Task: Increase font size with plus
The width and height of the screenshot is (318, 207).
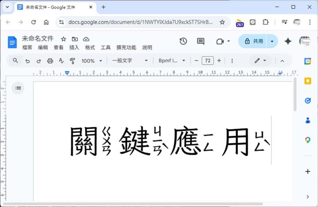Action: tap(219, 61)
